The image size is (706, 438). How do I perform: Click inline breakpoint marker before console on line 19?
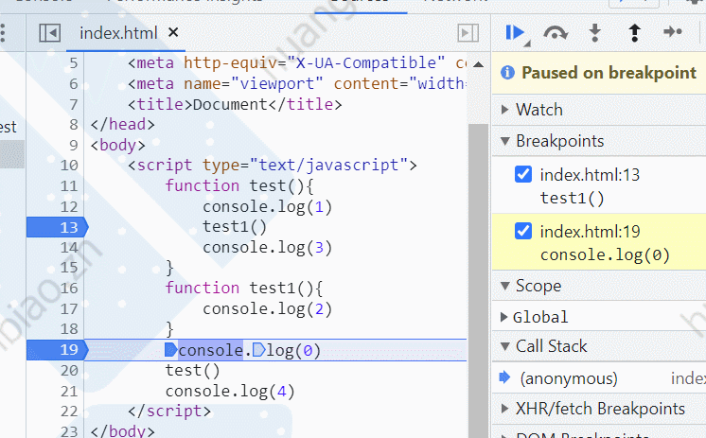pos(170,350)
